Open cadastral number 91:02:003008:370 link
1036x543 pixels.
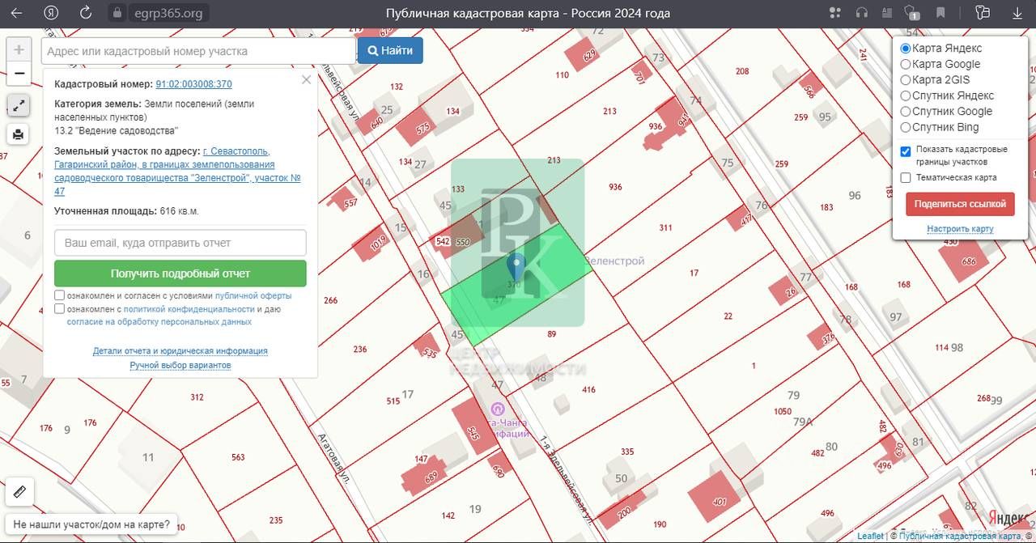193,84
